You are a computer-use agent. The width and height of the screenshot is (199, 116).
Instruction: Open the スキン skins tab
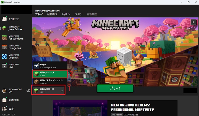79,14
